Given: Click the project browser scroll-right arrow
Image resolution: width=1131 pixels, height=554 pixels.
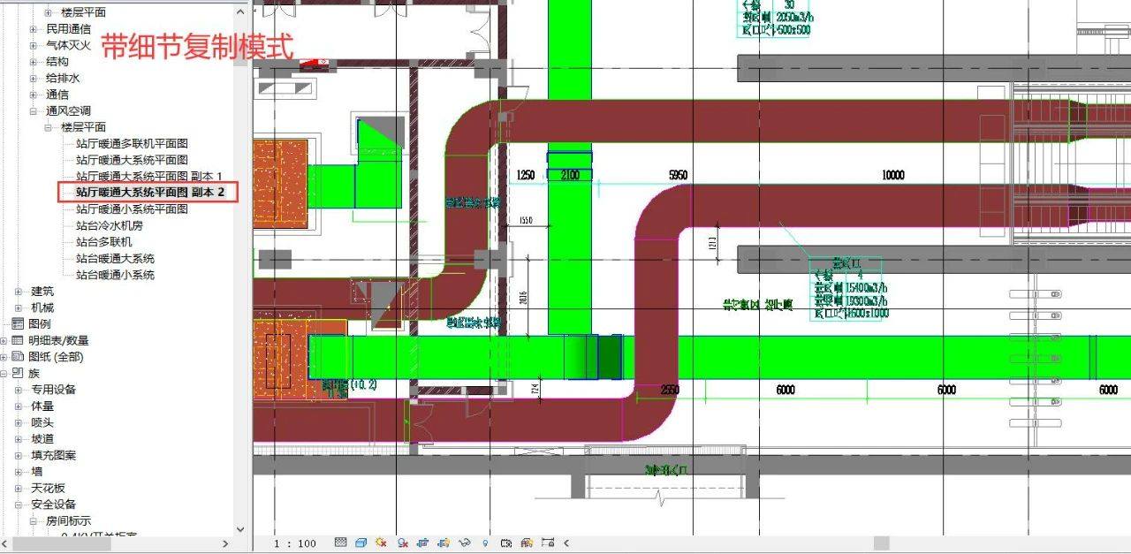Looking at the screenshot, I should point(225,543).
